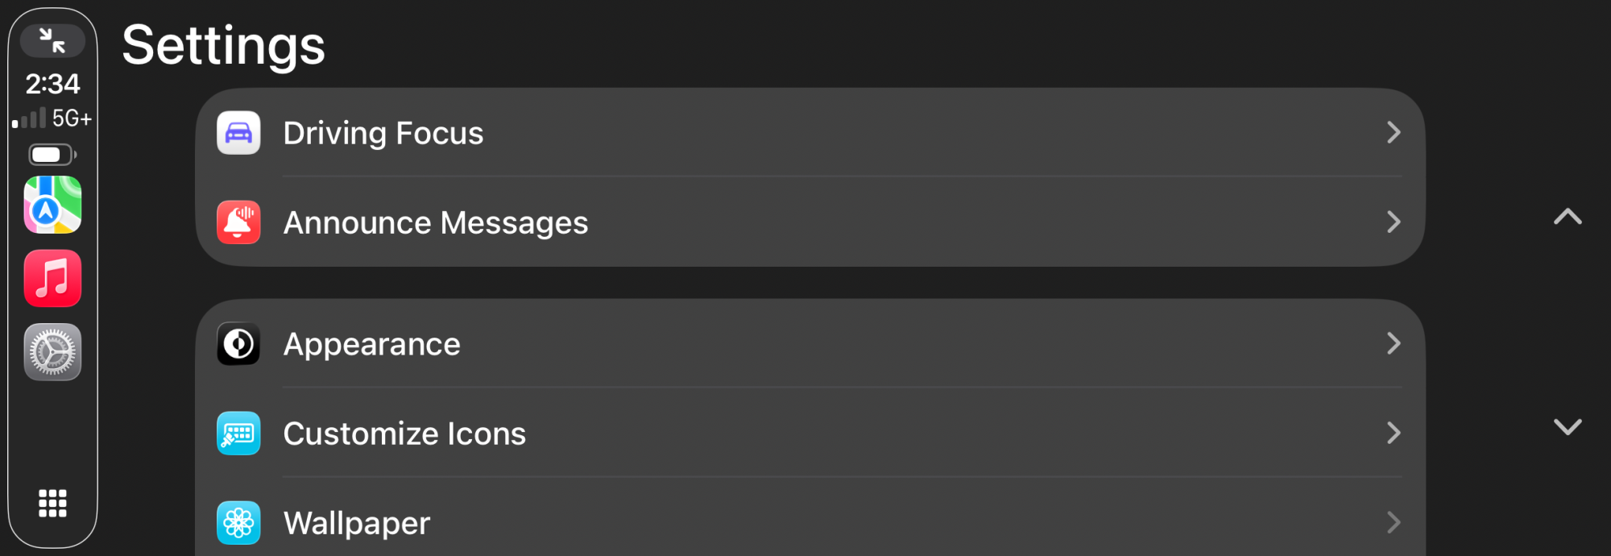The image size is (1611, 556).
Task: Click the chevron in the Appearance row
Action: pos(1394,344)
